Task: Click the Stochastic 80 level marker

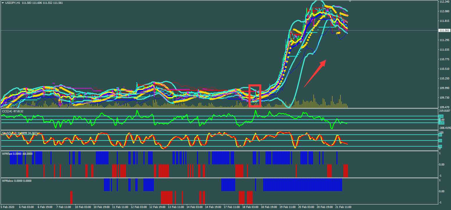Action: (x=440, y=135)
